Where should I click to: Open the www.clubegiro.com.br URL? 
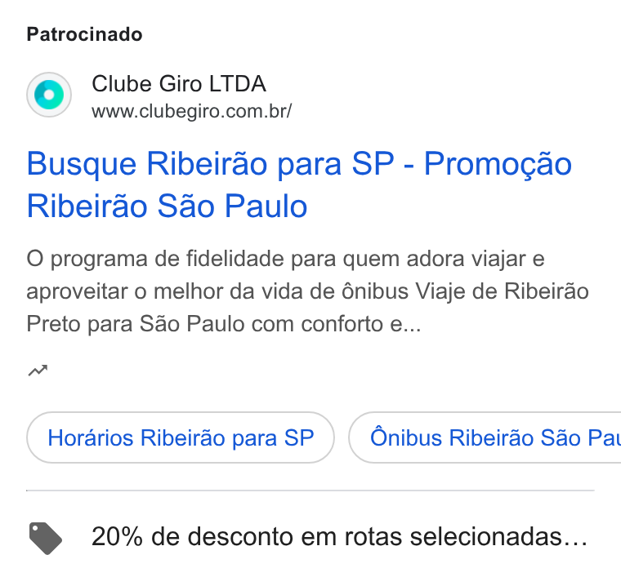pos(192,111)
